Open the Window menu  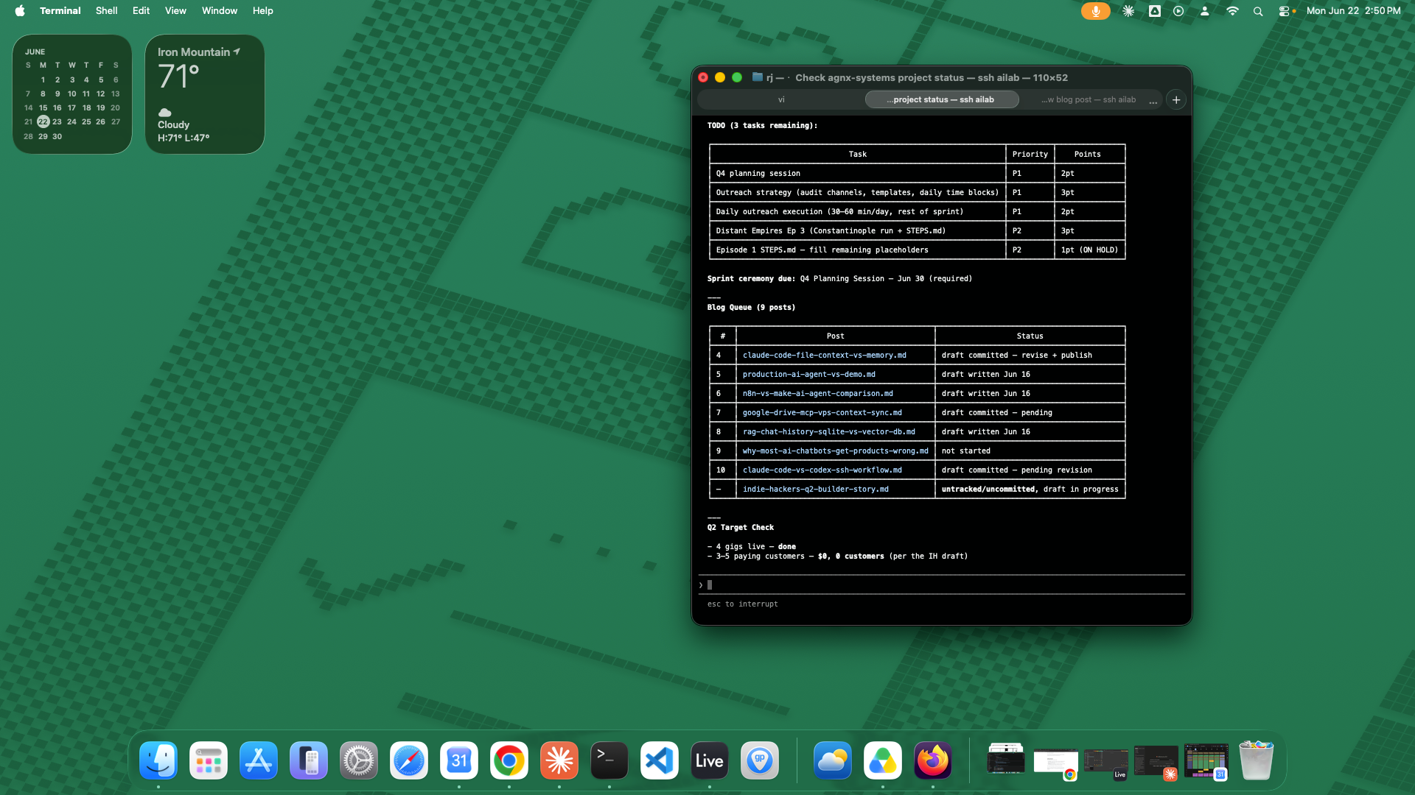220,11
